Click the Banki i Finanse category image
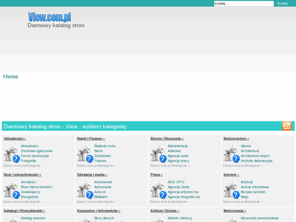296x222 pixels. (86, 154)
